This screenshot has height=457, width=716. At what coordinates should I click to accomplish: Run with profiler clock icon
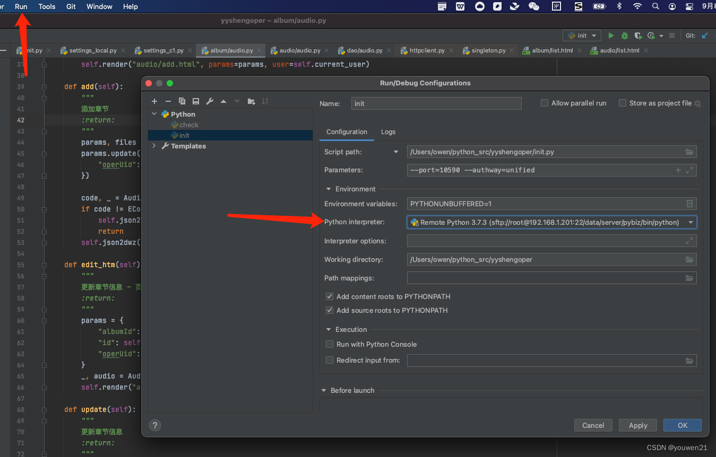pyautogui.click(x=652, y=36)
